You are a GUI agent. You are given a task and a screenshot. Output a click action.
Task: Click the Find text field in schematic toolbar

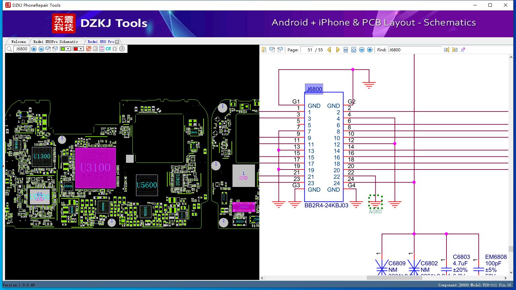[415, 50]
